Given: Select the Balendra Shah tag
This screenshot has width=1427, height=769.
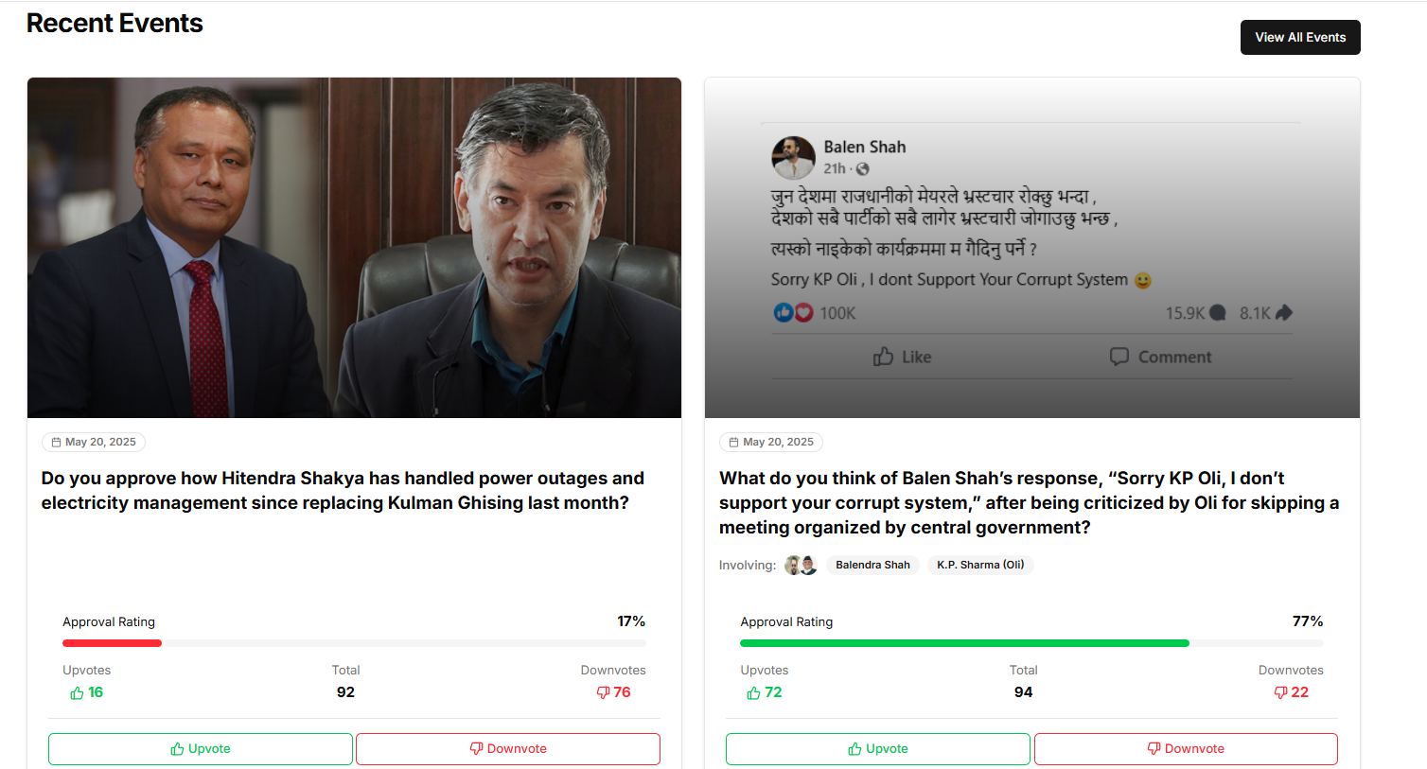Looking at the screenshot, I should pyautogui.click(x=872, y=565).
